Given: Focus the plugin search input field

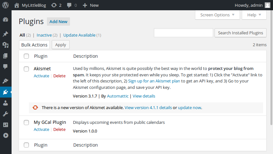Looking at the screenshot, I should coord(183,33).
